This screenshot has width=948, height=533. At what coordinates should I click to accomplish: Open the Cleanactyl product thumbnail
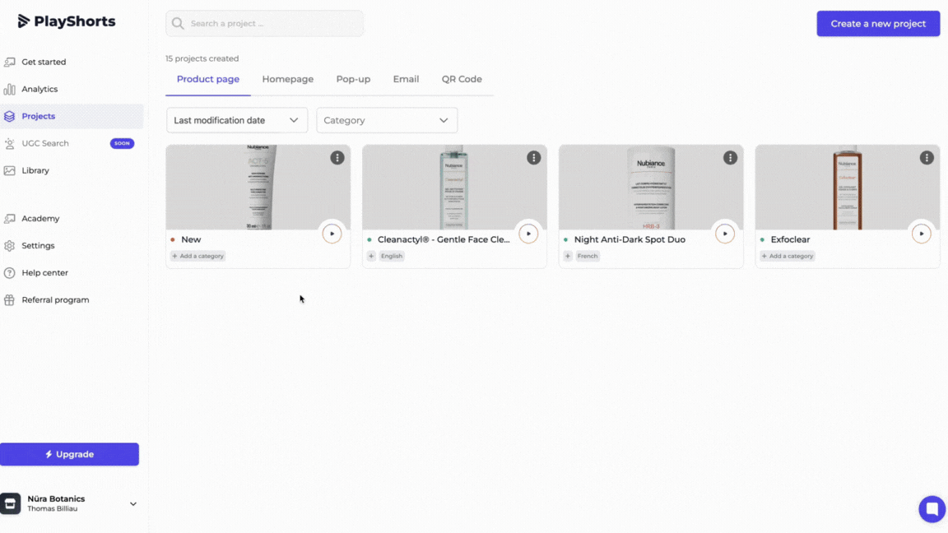tap(454, 187)
